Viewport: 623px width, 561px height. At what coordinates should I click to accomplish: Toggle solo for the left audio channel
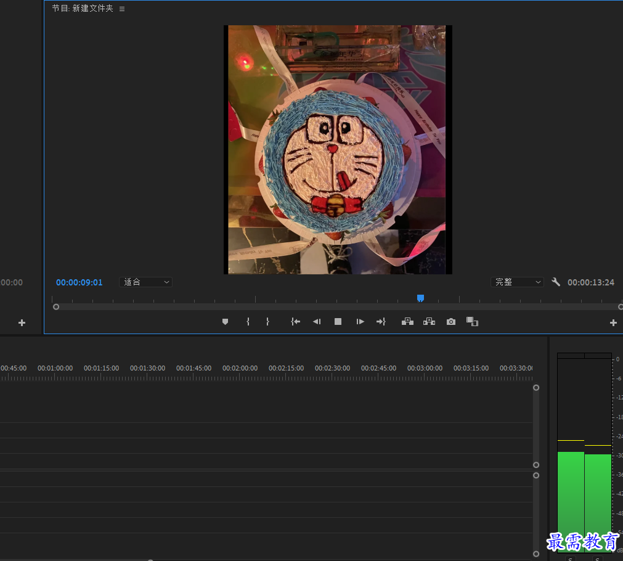point(571,558)
